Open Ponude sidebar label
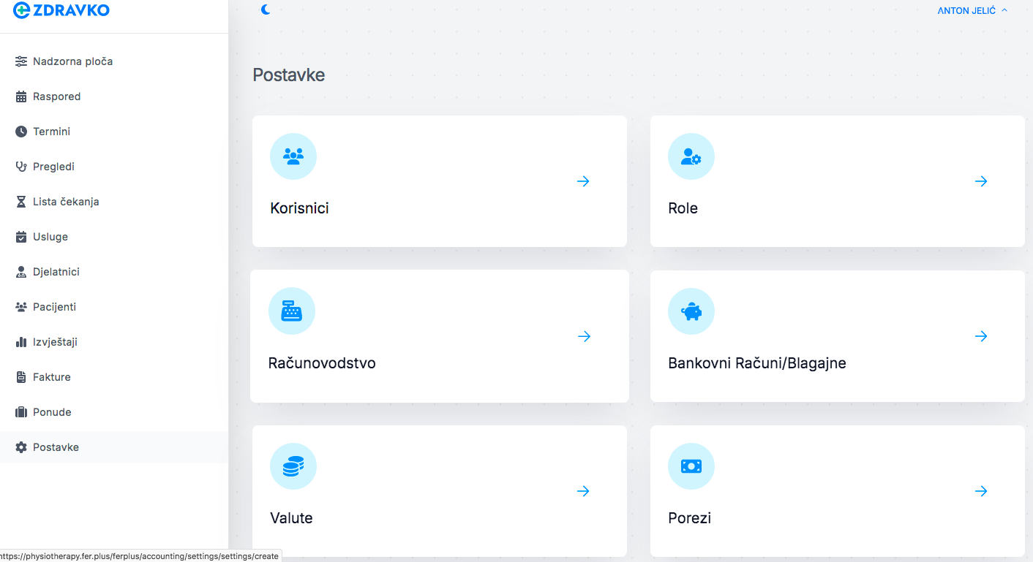 click(x=52, y=412)
